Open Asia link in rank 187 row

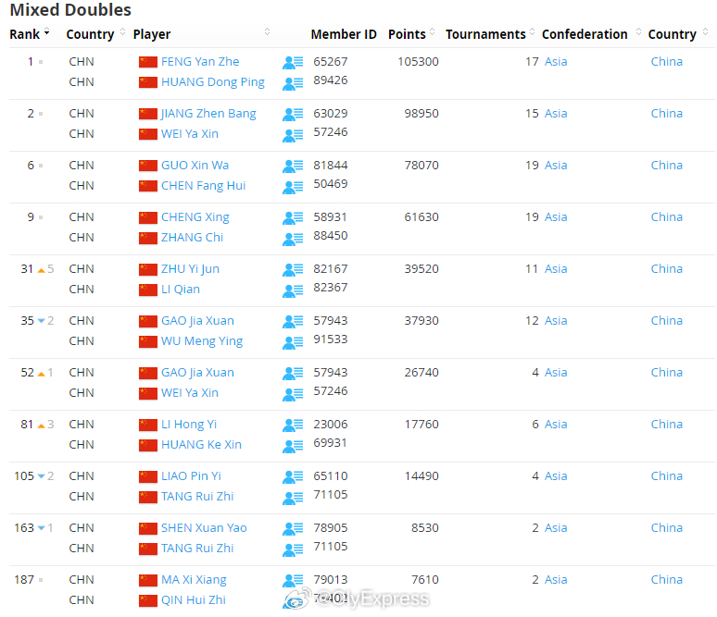pos(556,580)
